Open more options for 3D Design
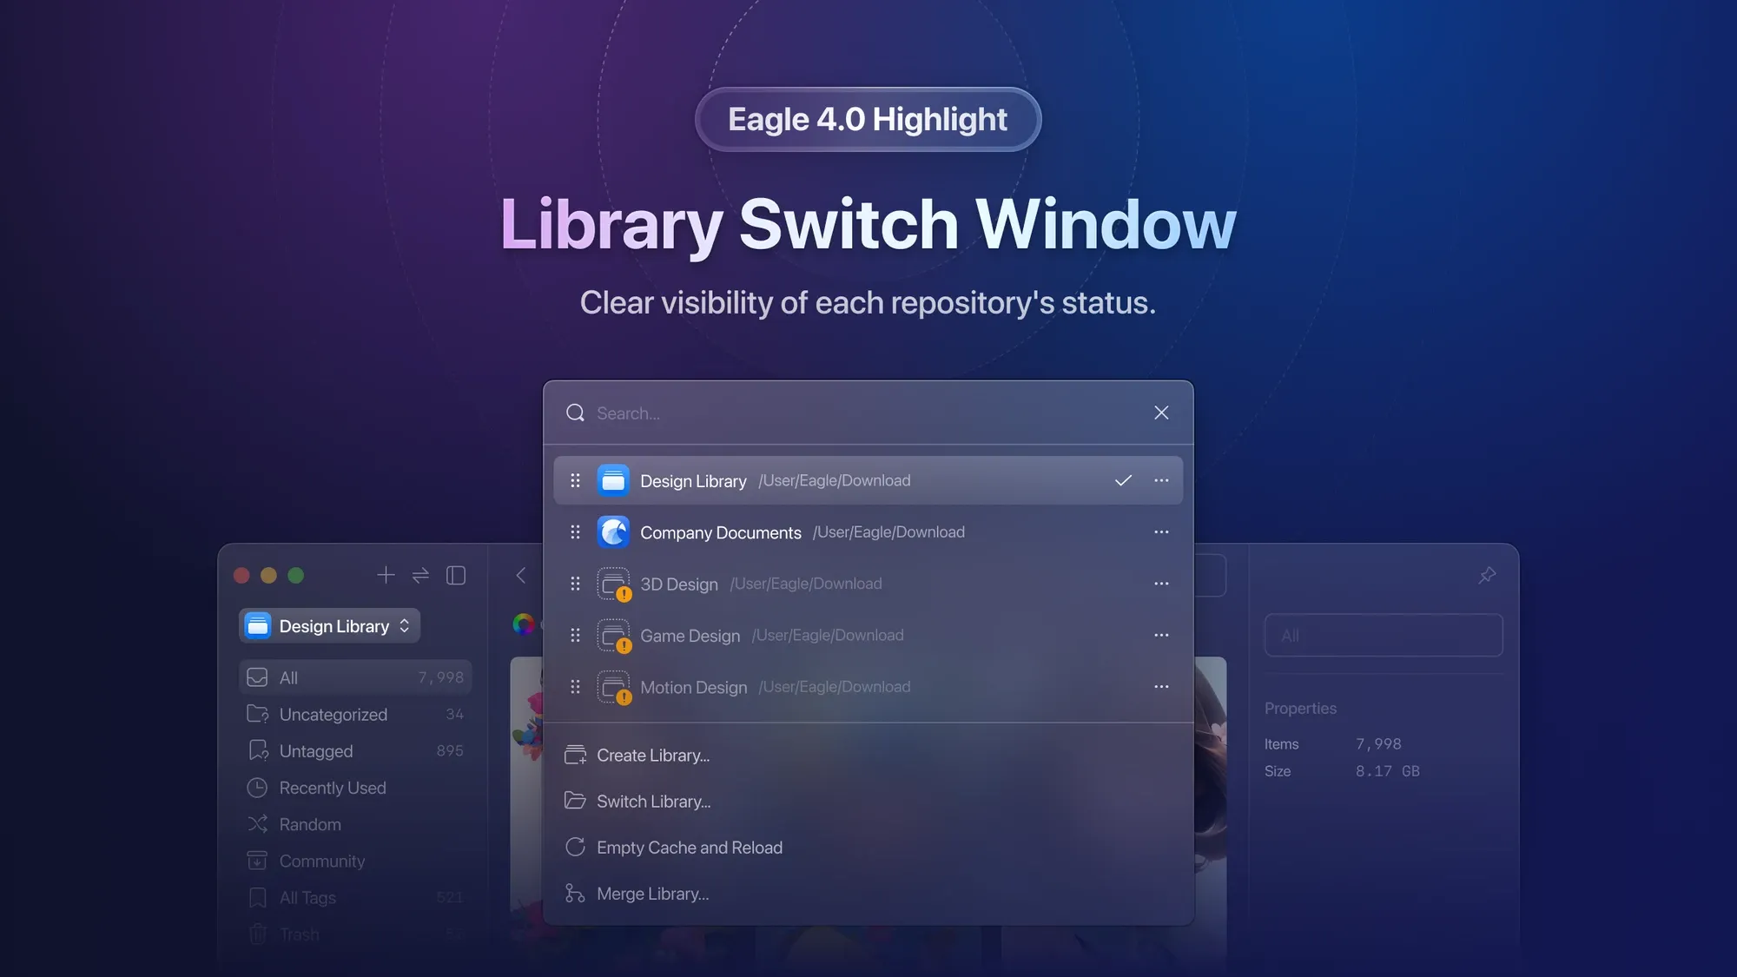Image resolution: width=1737 pixels, height=977 pixels. [x=1161, y=584]
